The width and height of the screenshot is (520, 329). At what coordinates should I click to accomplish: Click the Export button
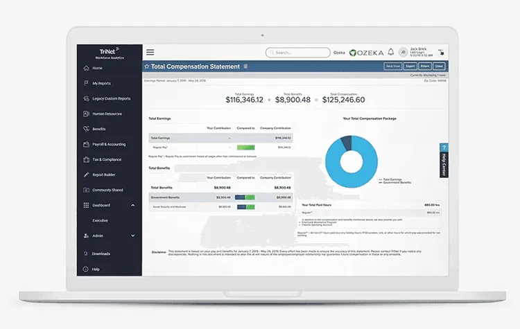click(x=410, y=66)
